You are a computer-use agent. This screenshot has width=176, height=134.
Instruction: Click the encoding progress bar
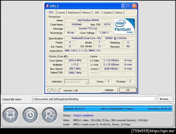coord(118,109)
